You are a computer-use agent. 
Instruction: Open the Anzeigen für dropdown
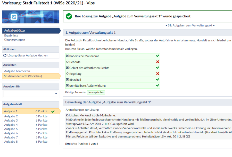coord(30,94)
